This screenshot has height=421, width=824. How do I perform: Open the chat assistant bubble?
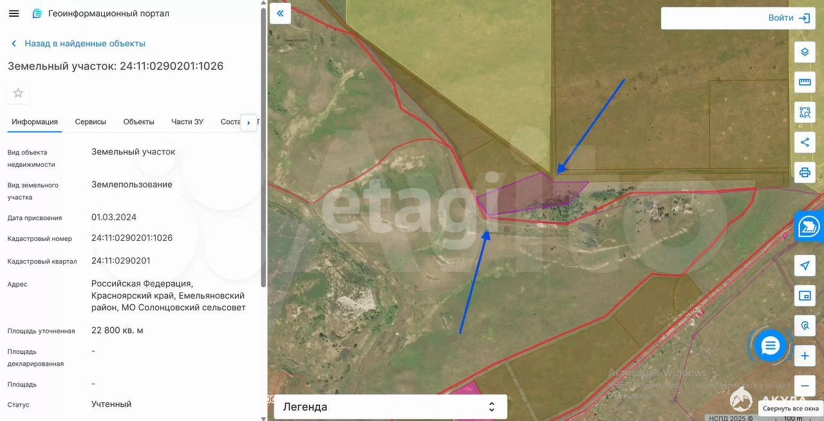[x=770, y=346]
